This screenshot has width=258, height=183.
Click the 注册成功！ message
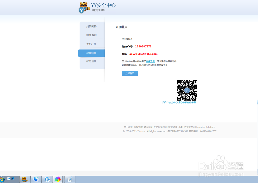127,39
